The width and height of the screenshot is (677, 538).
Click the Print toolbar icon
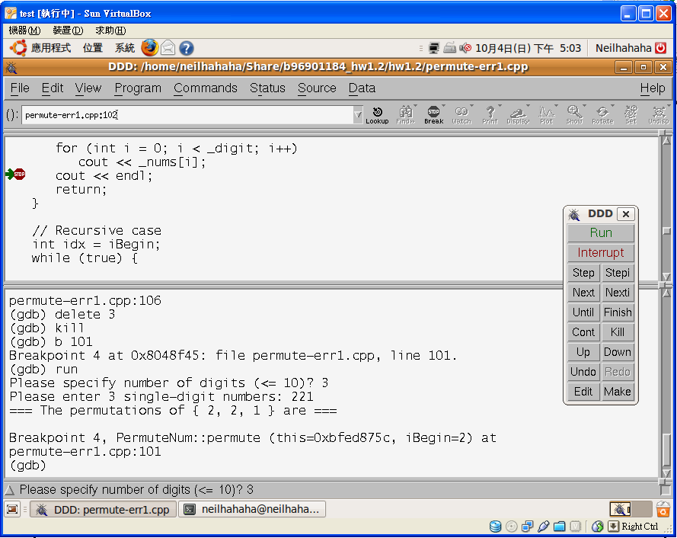(490, 115)
